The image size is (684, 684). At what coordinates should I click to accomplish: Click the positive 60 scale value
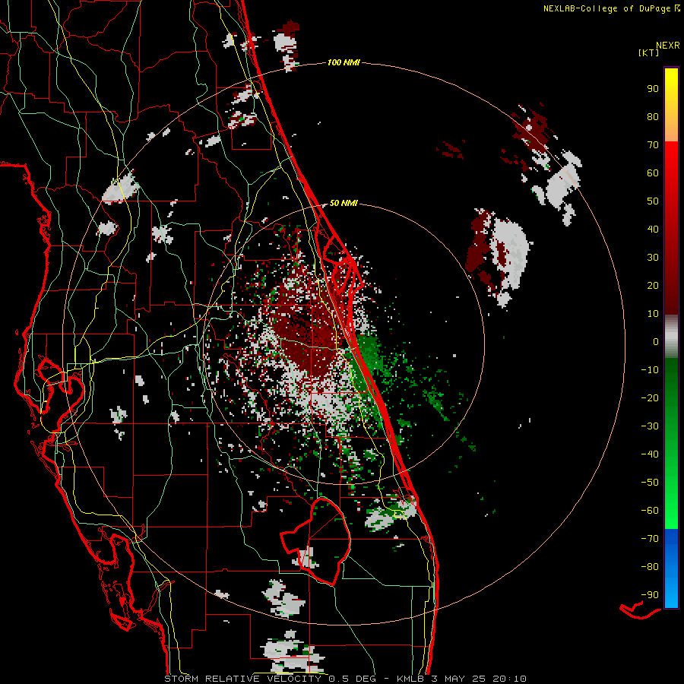653,173
